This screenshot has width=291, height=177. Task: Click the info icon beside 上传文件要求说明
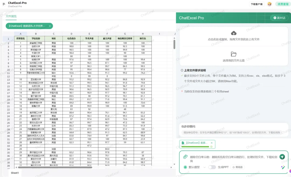[182, 70]
